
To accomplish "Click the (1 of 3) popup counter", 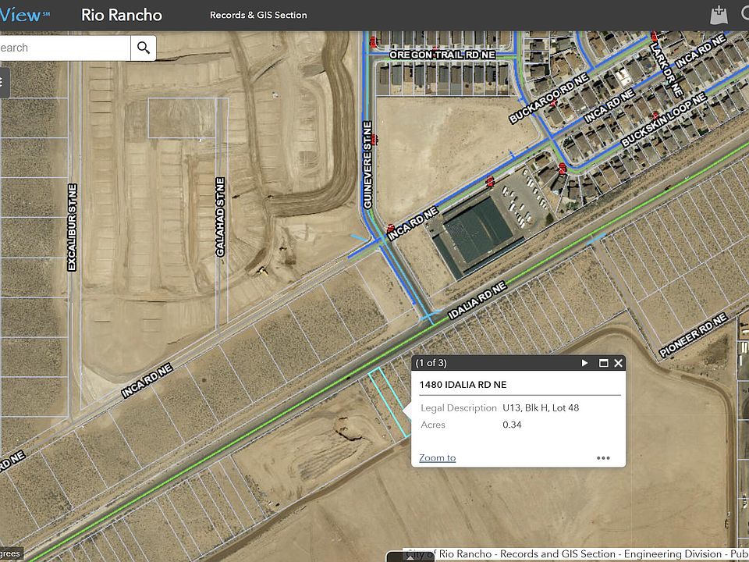I will coord(431,363).
